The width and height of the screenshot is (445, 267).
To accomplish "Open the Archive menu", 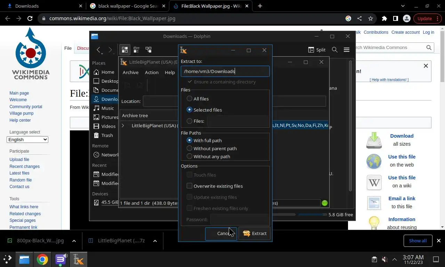I will 130,72.
